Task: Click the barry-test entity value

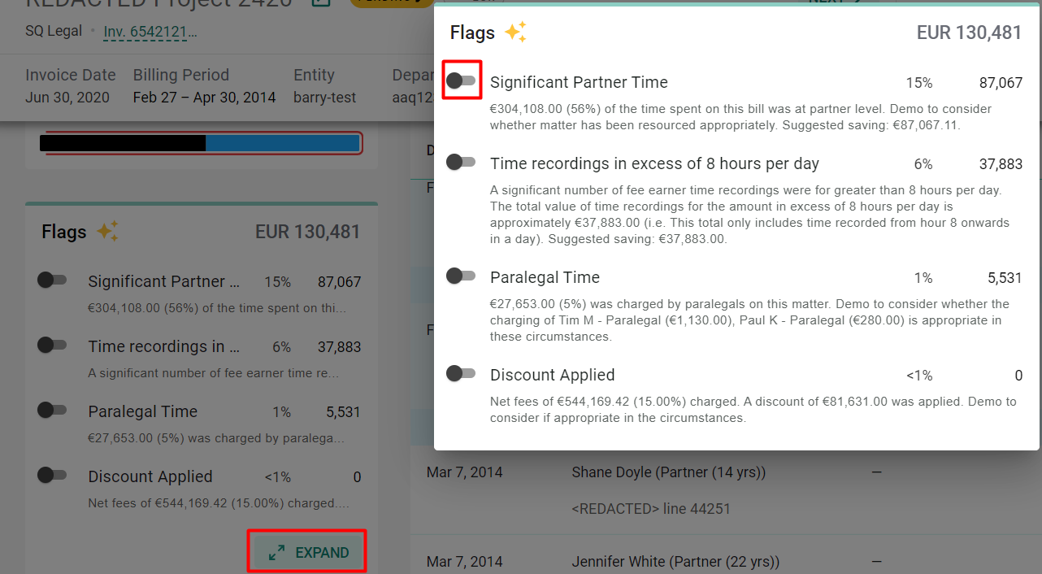Action: (x=324, y=98)
